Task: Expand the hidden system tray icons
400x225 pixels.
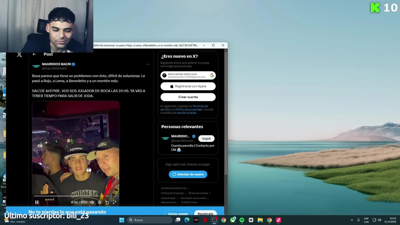Action: [352, 220]
